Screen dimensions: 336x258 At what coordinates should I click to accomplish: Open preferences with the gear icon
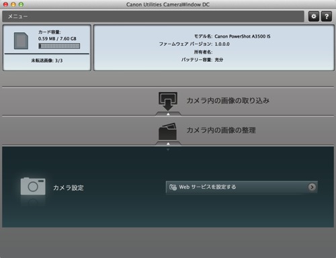[x=314, y=16]
